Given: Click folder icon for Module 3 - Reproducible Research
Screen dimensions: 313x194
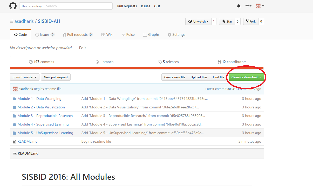Looking at the screenshot, I should click(x=15, y=116).
